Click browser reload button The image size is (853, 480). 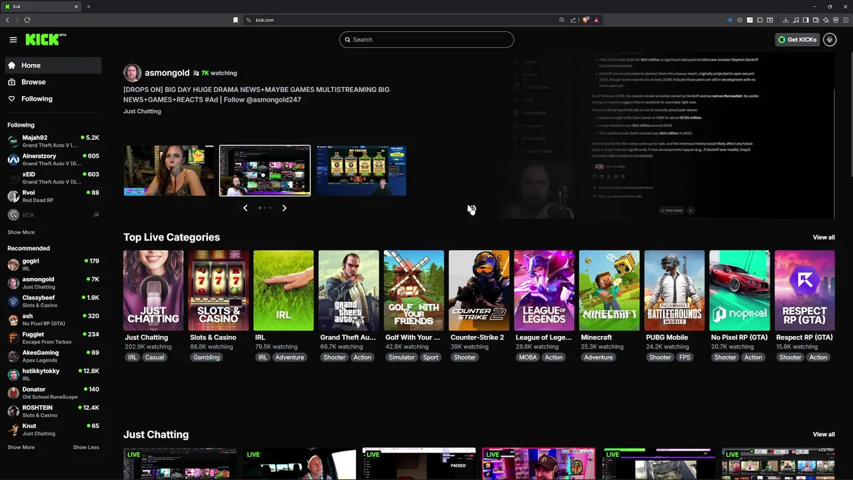tap(27, 20)
